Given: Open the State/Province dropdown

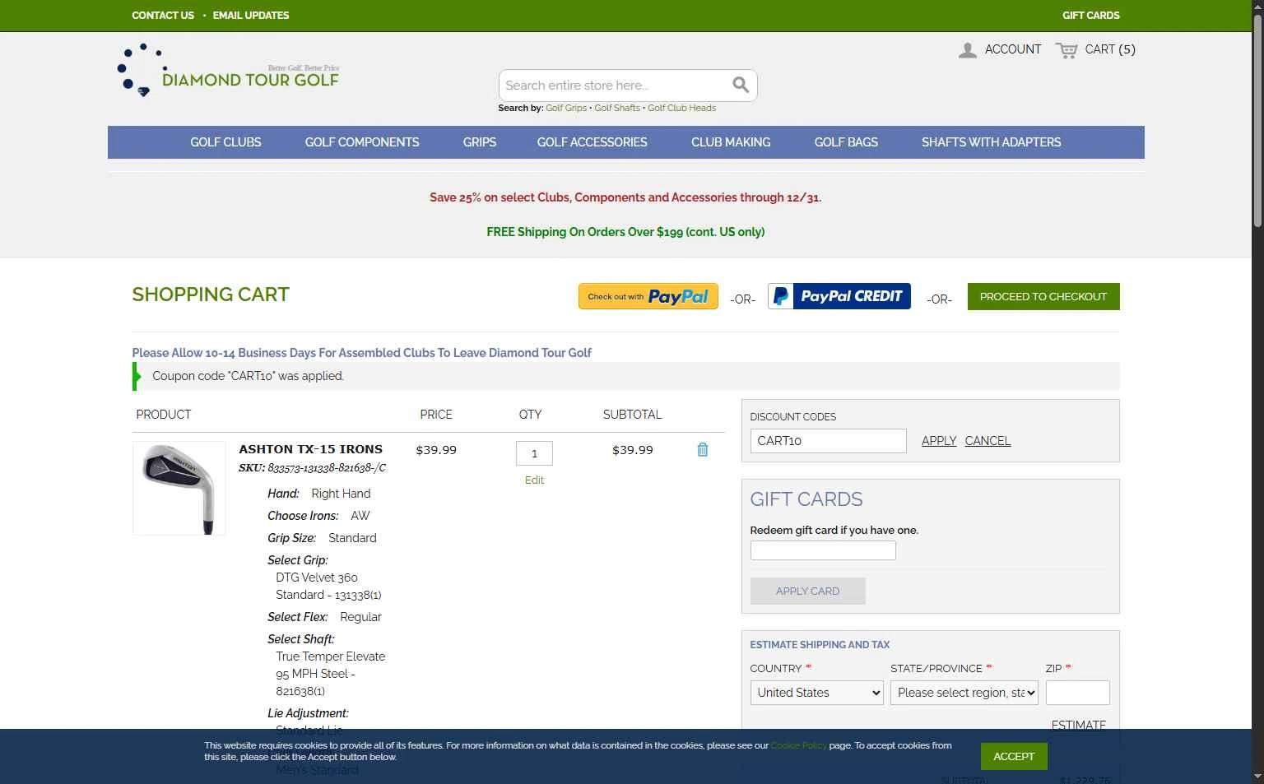Looking at the screenshot, I should pos(964,693).
